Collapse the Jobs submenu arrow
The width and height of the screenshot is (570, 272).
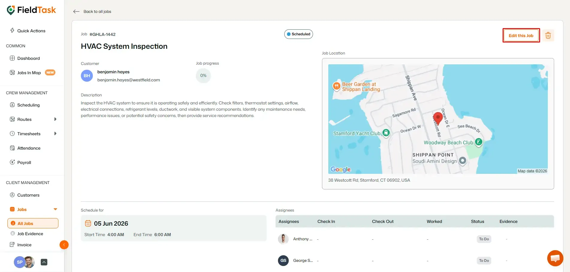55,209
